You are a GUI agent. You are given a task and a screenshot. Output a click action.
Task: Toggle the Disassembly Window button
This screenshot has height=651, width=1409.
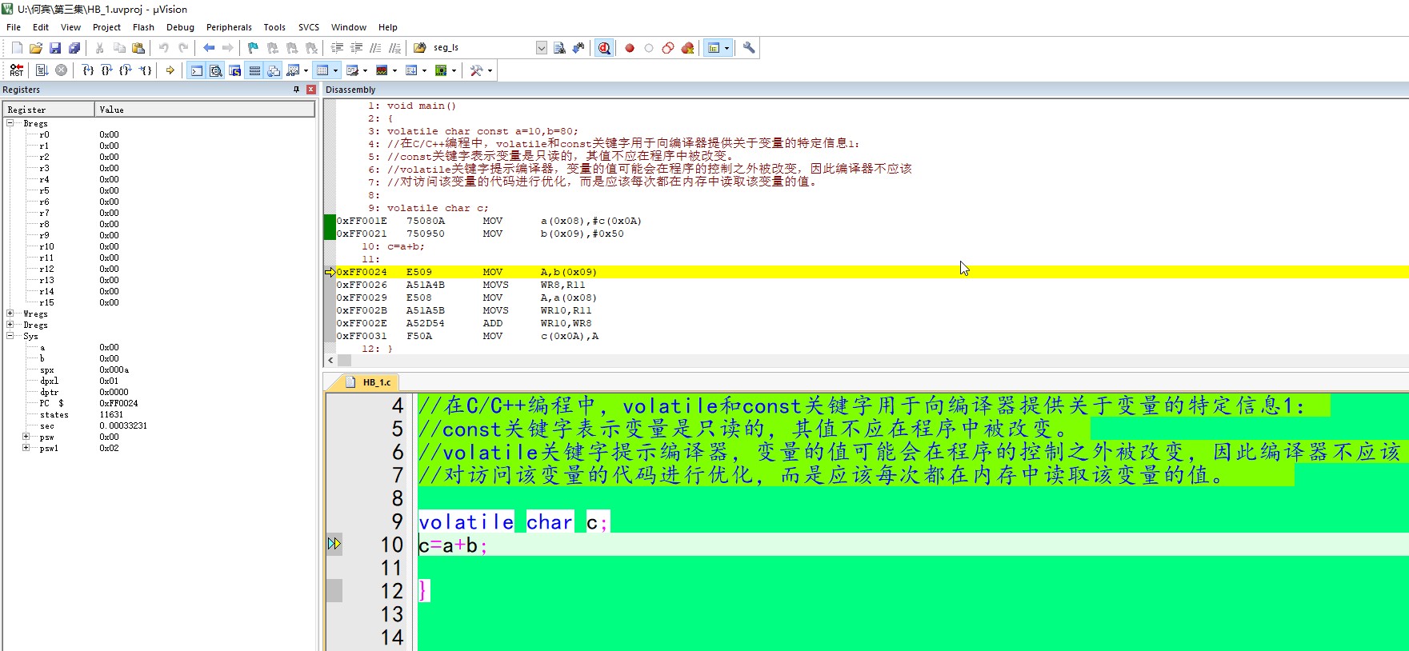[x=216, y=70]
